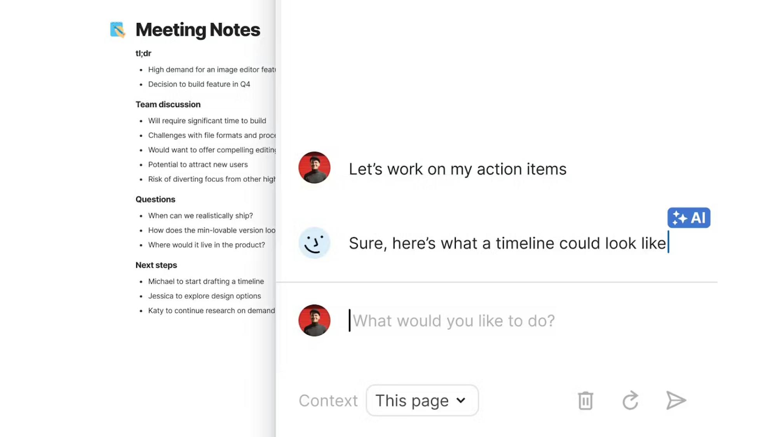Click the Meeting Notes page title

[x=198, y=30]
